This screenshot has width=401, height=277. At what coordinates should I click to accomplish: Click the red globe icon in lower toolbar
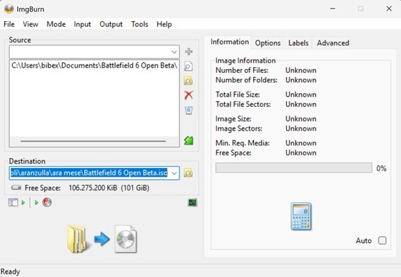tap(47, 202)
